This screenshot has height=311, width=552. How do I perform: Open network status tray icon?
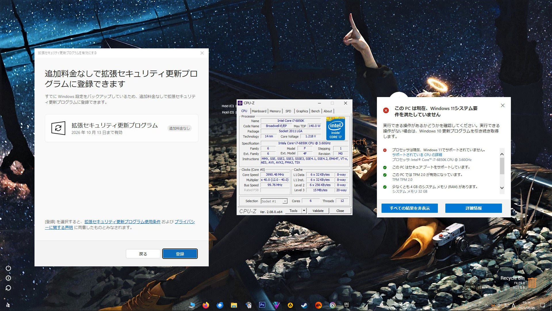coord(507,305)
